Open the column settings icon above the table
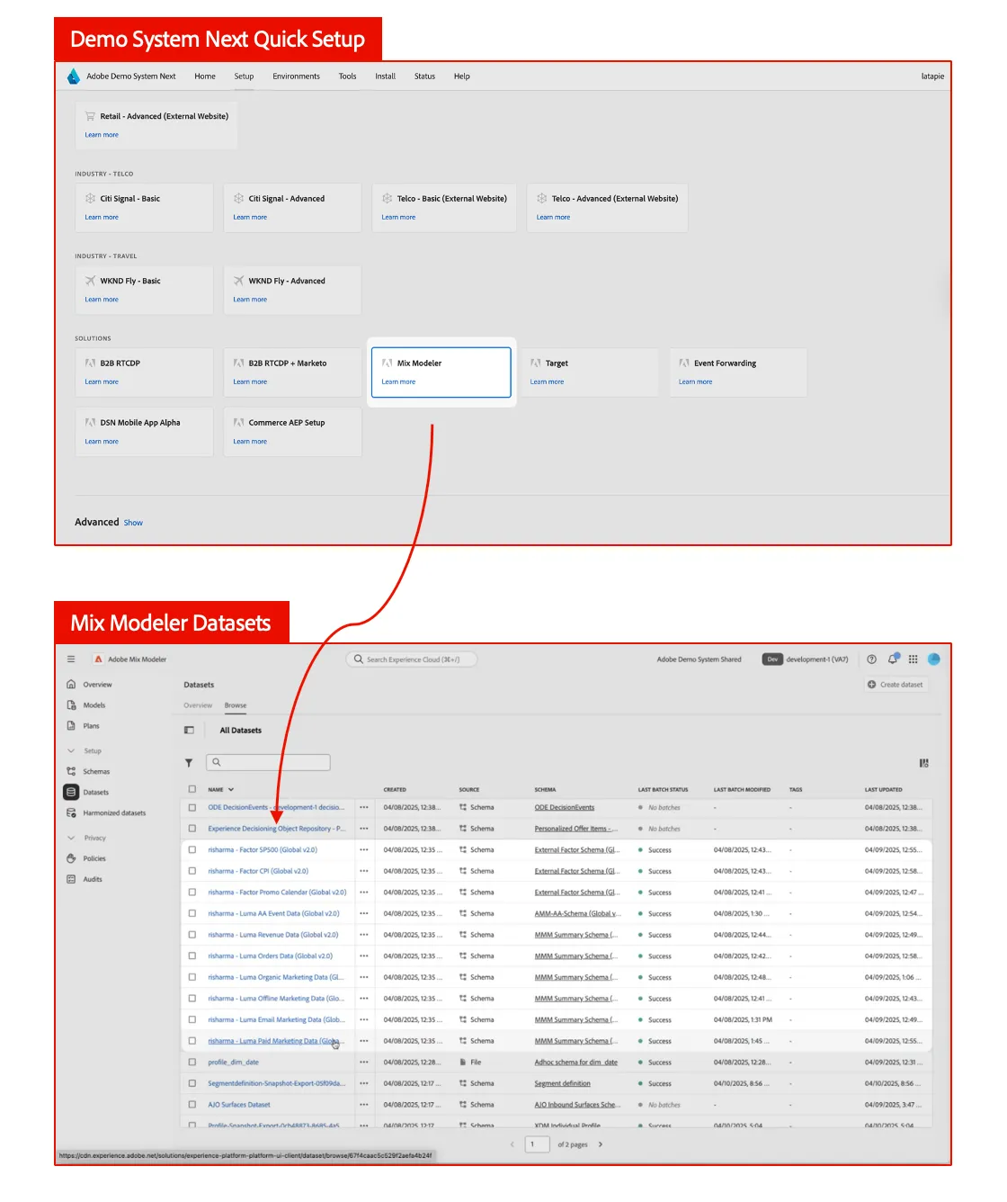1007x1202 pixels. tap(923, 763)
